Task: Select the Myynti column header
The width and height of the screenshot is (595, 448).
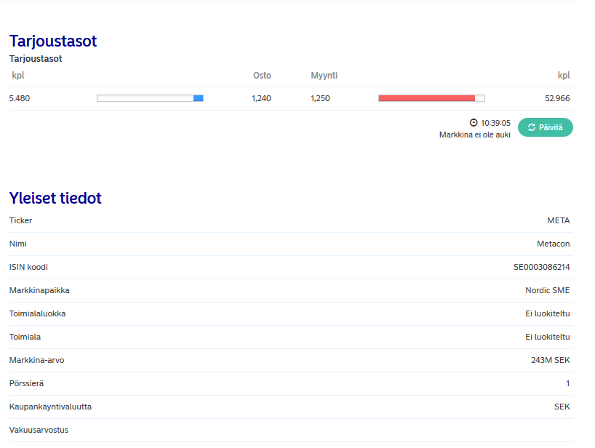Action: click(324, 76)
